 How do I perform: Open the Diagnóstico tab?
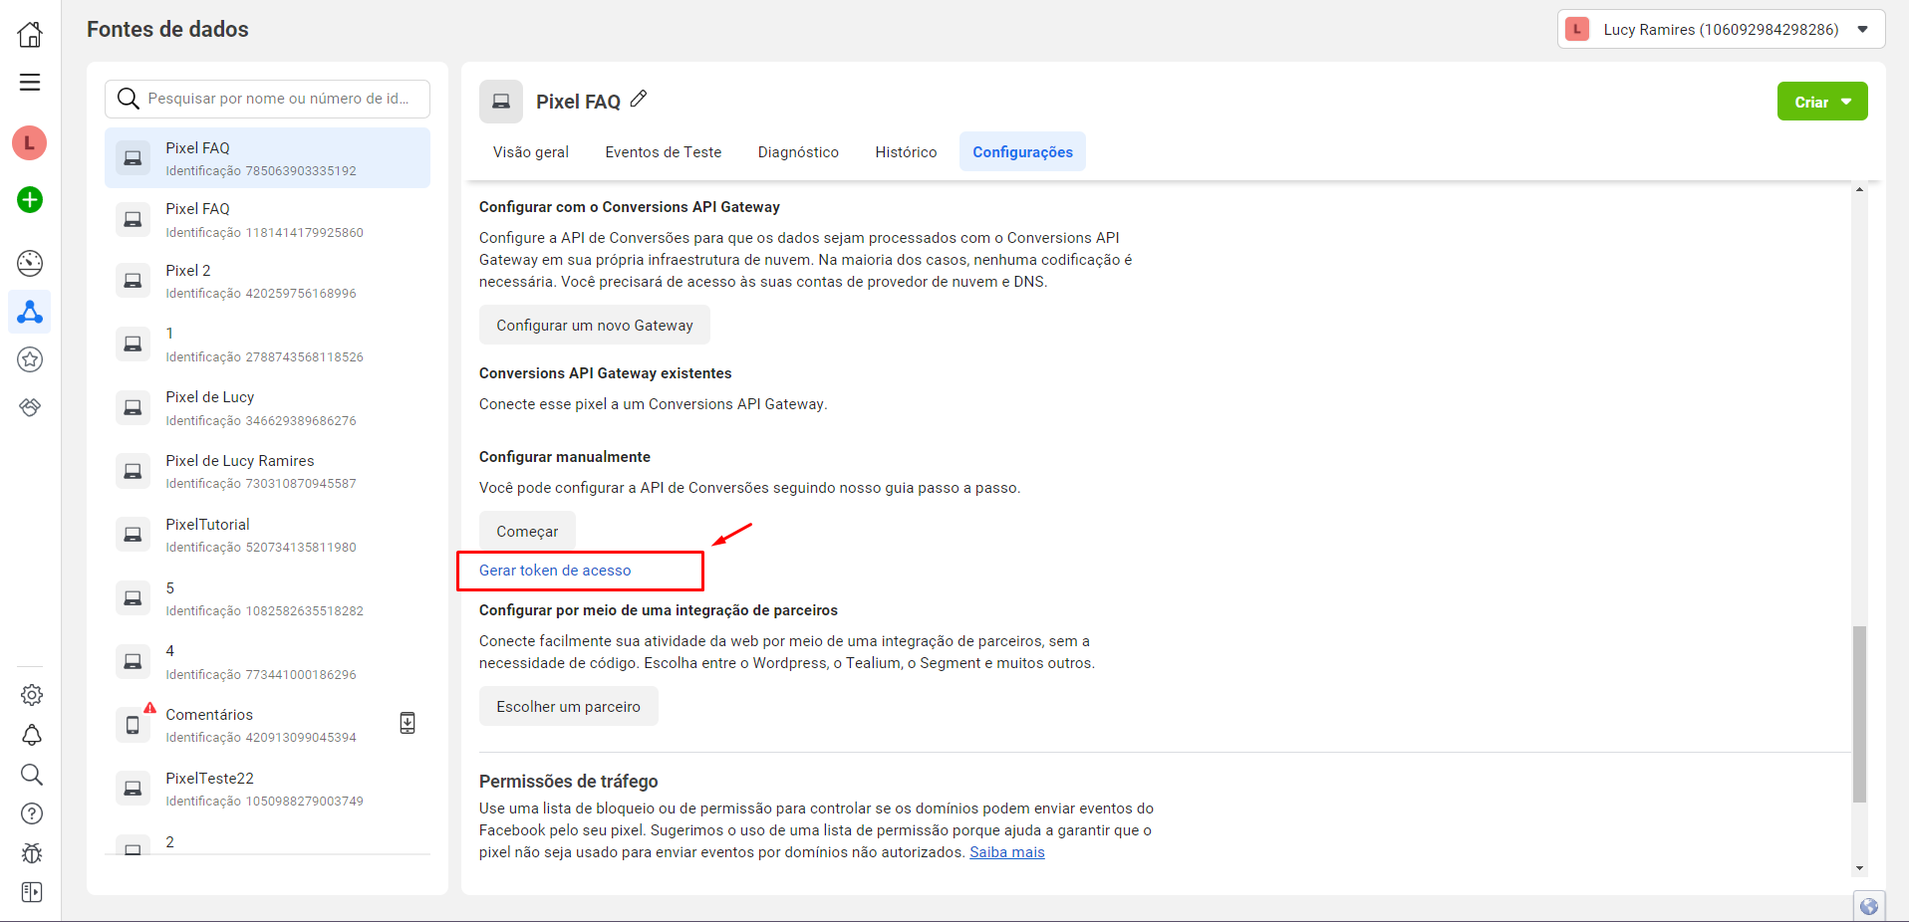[x=798, y=152]
